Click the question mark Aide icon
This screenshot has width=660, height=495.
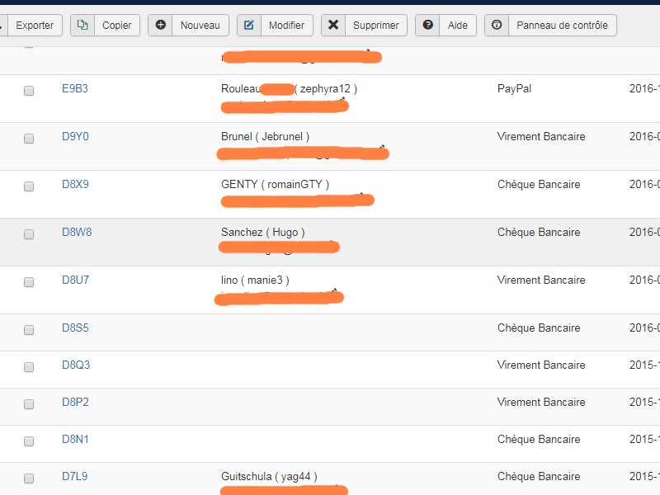tap(427, 25)
